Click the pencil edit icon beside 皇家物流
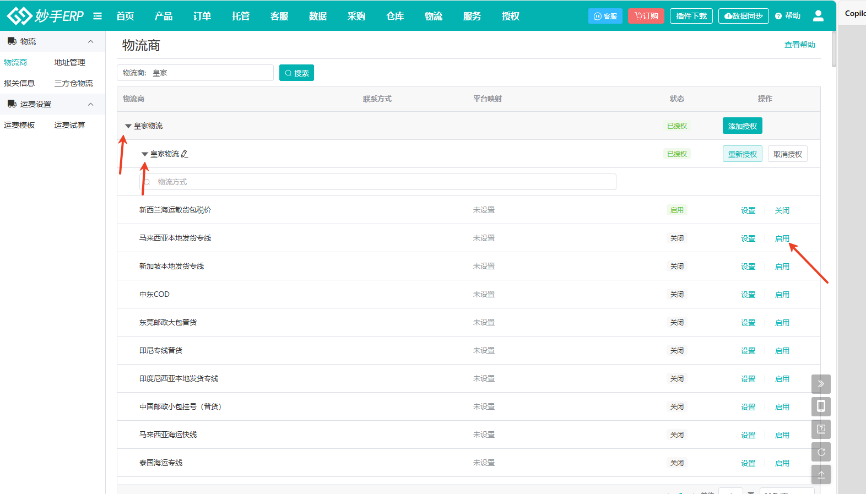This screenshot has height=494, width=866. 185,154
